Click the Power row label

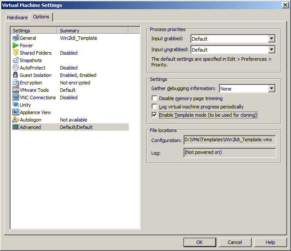[26, 45]
